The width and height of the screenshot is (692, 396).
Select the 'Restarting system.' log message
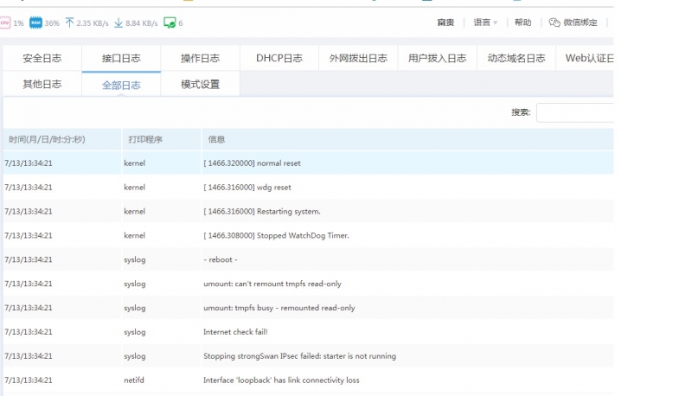262,212
